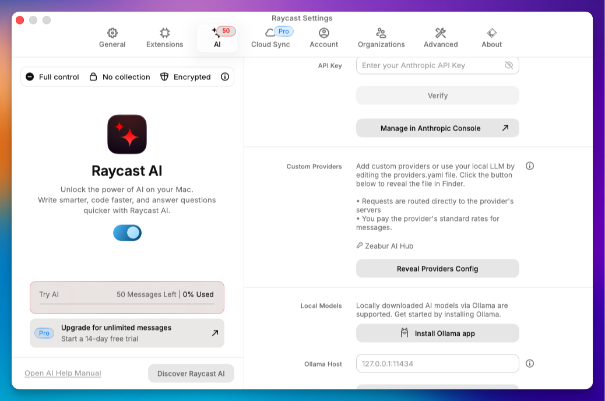The height and width of the screenshot is (401, 605).
Task: Click the Custom Providers info icon
Action: 530,166
